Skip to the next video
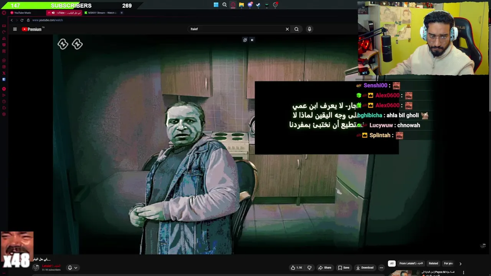Viewport: 491px width, 276px height. click(252, 40)
